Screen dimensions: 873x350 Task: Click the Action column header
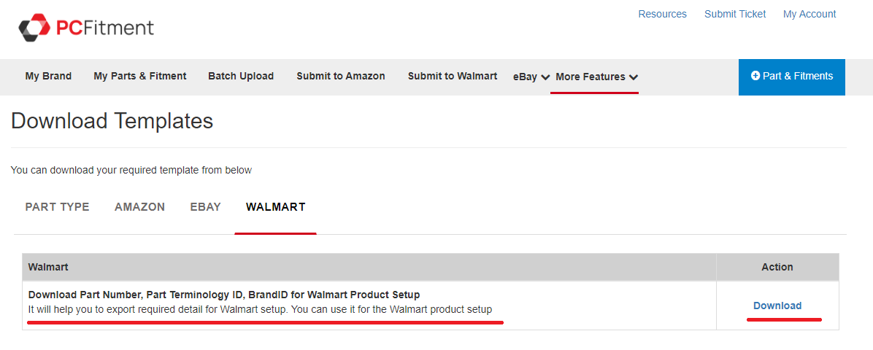click(x=777, y=267)
